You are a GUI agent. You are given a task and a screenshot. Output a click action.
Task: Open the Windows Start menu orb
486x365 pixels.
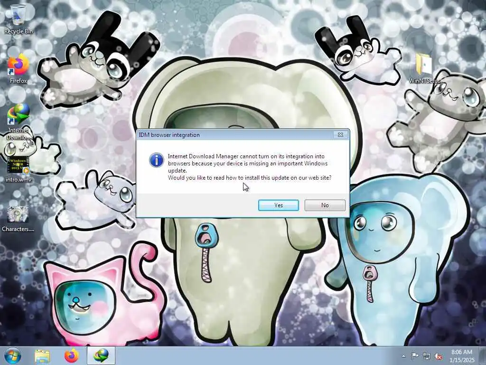(x=13, y=355)
